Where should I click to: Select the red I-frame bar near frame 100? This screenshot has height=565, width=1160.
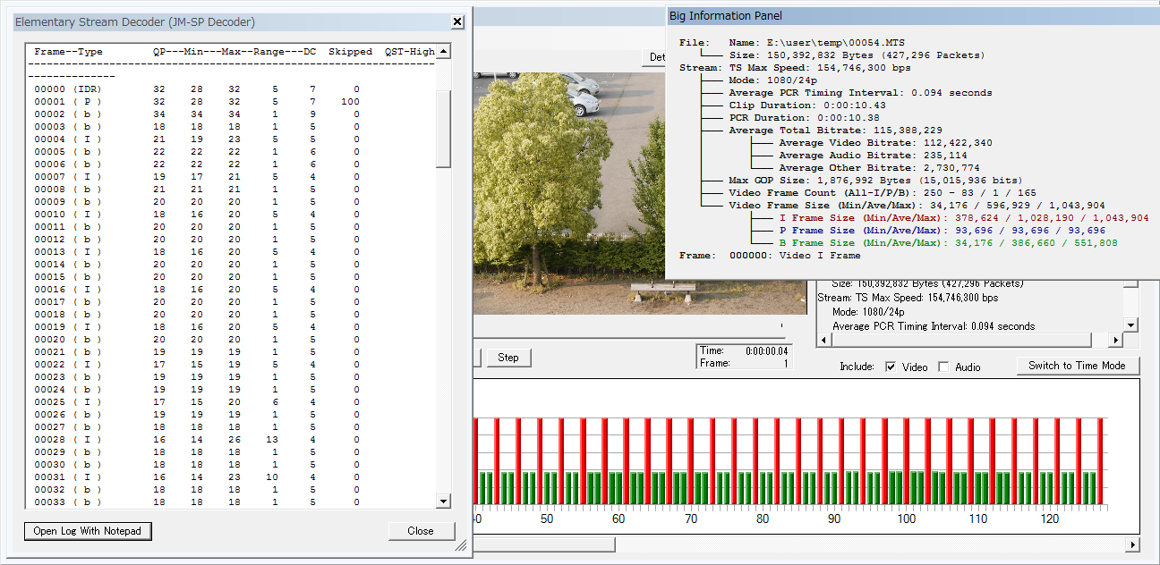pos(905,460)
